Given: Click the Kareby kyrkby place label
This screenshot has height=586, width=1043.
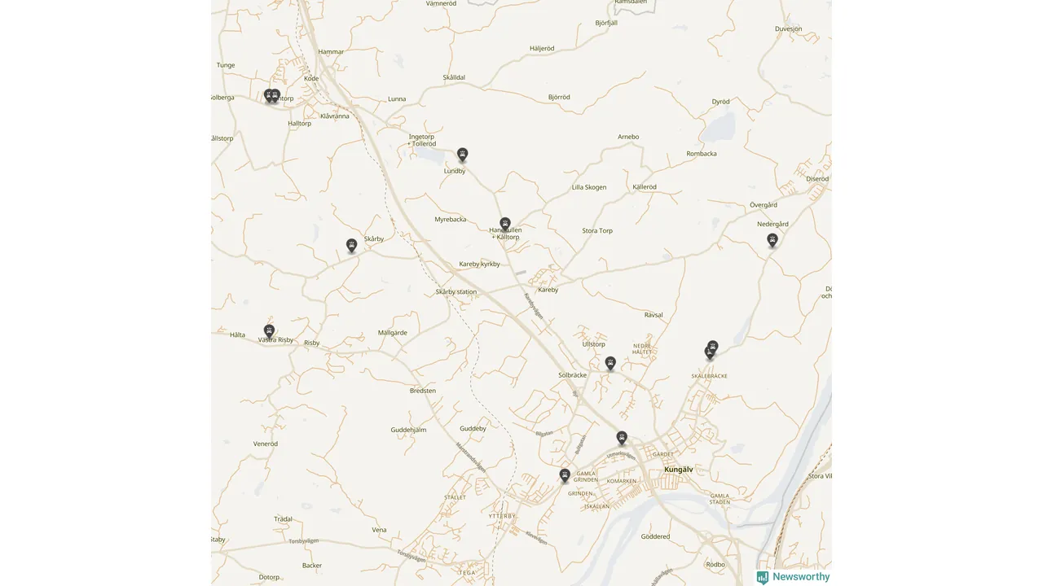Looking at the screenshot, I should pyautogui.click(x=479, y=264).
